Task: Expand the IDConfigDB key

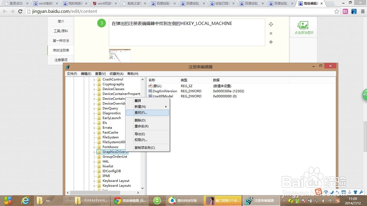Action: click(94, 172)
